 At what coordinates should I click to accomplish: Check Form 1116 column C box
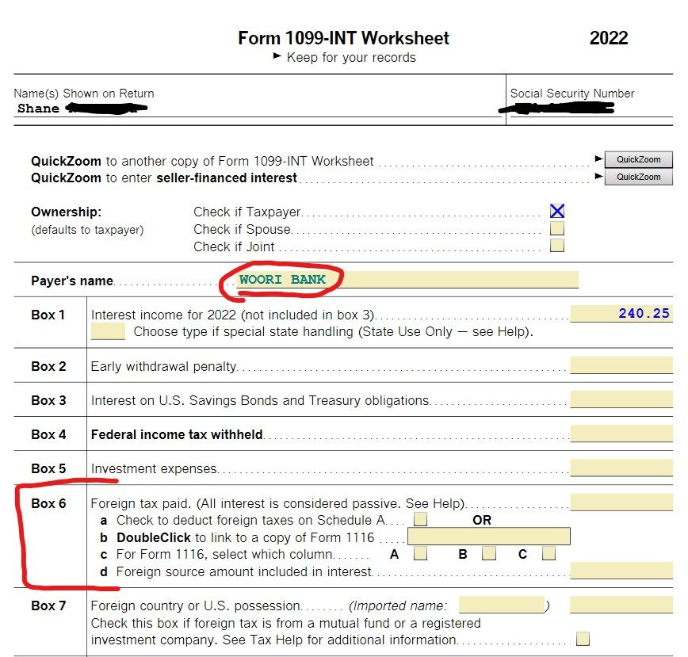click(x=548, y=553)
